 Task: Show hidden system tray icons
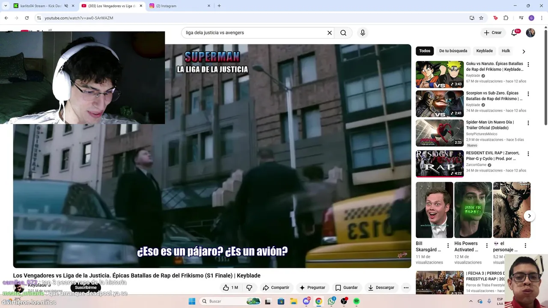point(471,301)
